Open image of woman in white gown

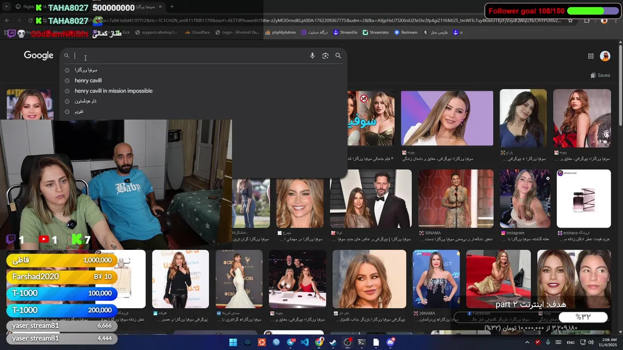239,279
